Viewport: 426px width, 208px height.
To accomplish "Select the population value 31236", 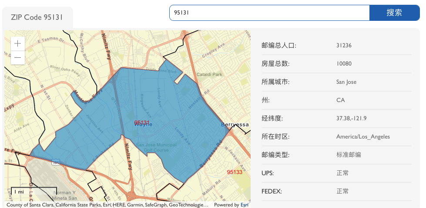I will 344,45.
